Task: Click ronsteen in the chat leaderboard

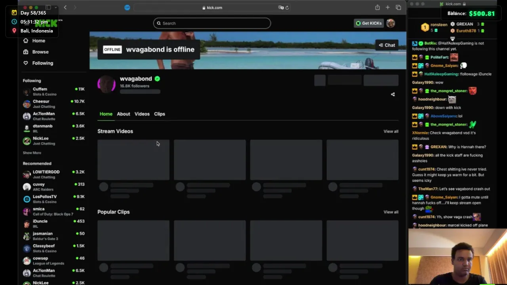Action: pos(439,25)
